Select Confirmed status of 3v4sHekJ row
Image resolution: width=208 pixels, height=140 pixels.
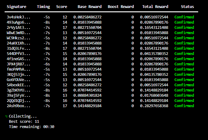(x=184, y=17)
